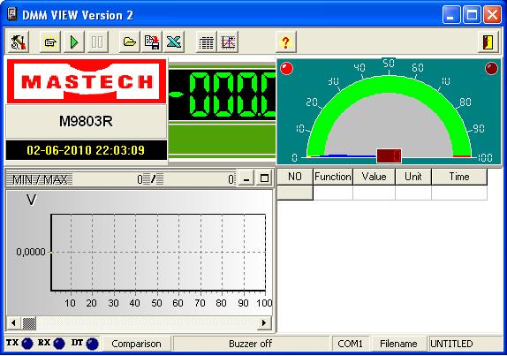Click the connect device toolbar icon
This screenshot has width=507, height=356.
coord(50,42)
